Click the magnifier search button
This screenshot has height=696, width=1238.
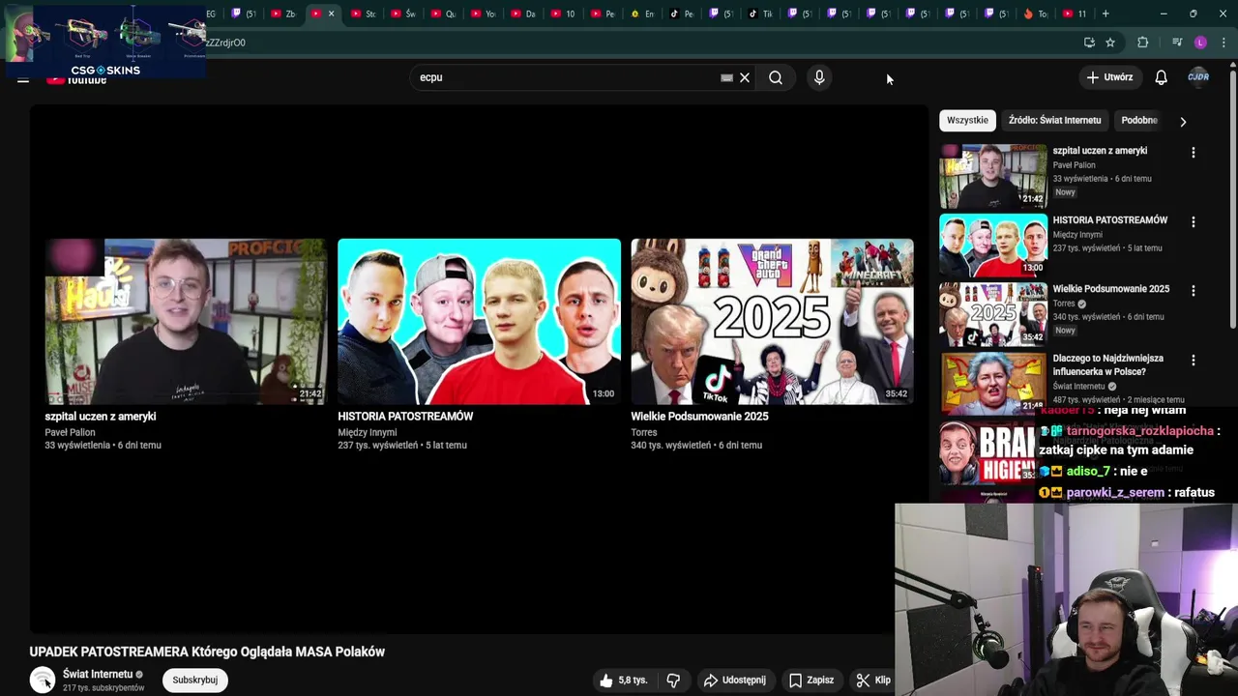776,77
